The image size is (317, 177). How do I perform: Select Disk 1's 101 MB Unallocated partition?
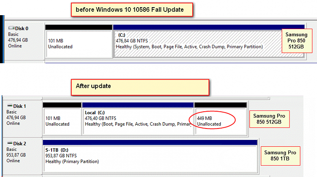[x=62, y=119]
